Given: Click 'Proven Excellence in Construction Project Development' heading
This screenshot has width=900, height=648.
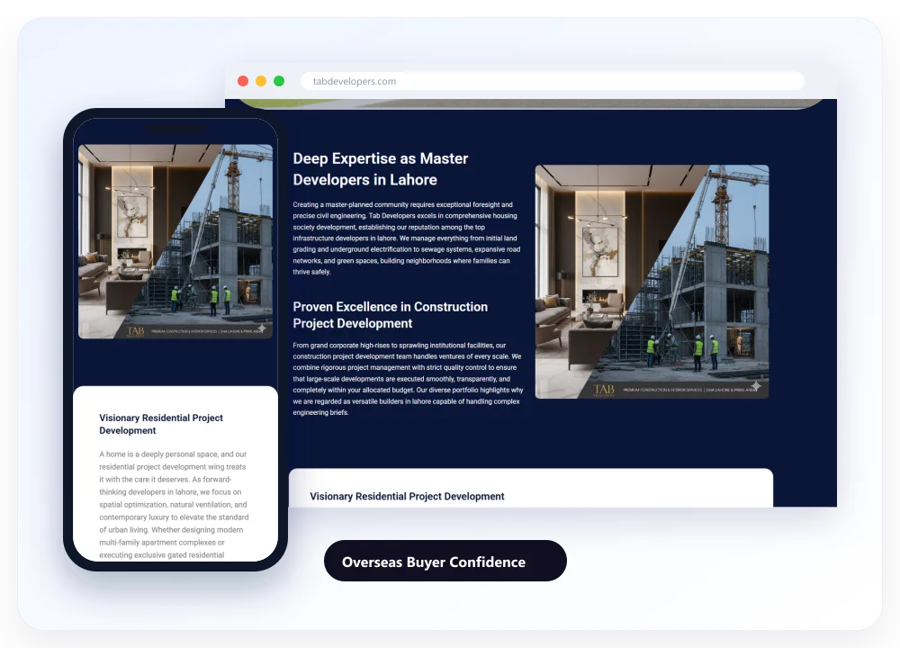Looking at the screenshot, I should point(391,315).
